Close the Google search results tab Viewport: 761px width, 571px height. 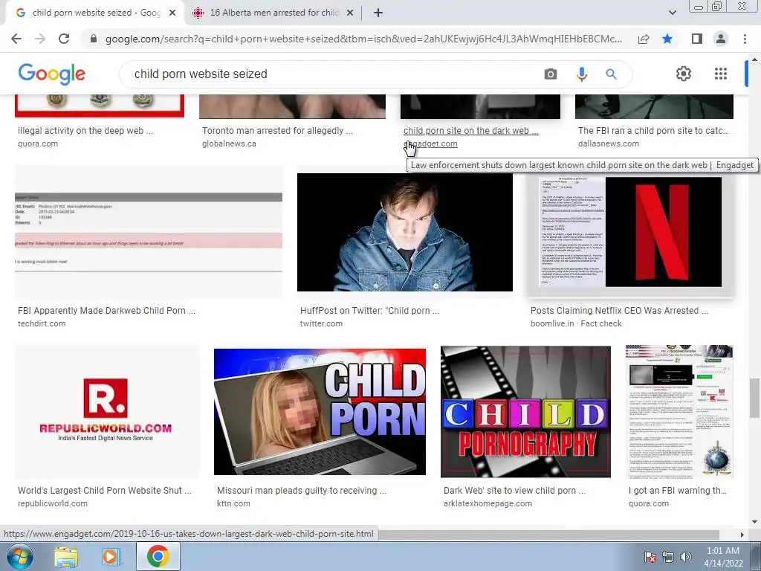(172, 13)
